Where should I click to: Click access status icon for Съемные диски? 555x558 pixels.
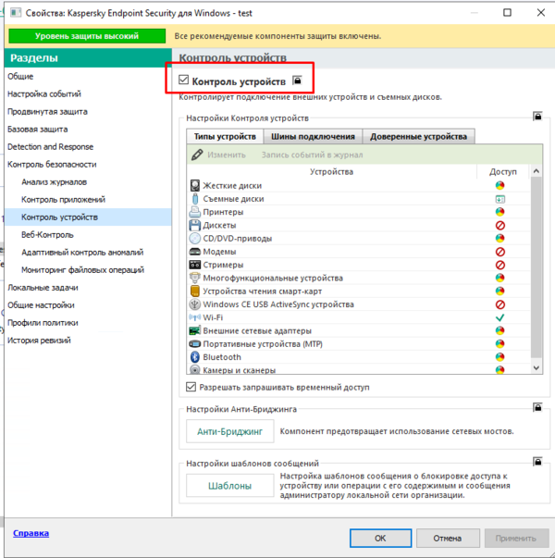(x=499, y=199)
